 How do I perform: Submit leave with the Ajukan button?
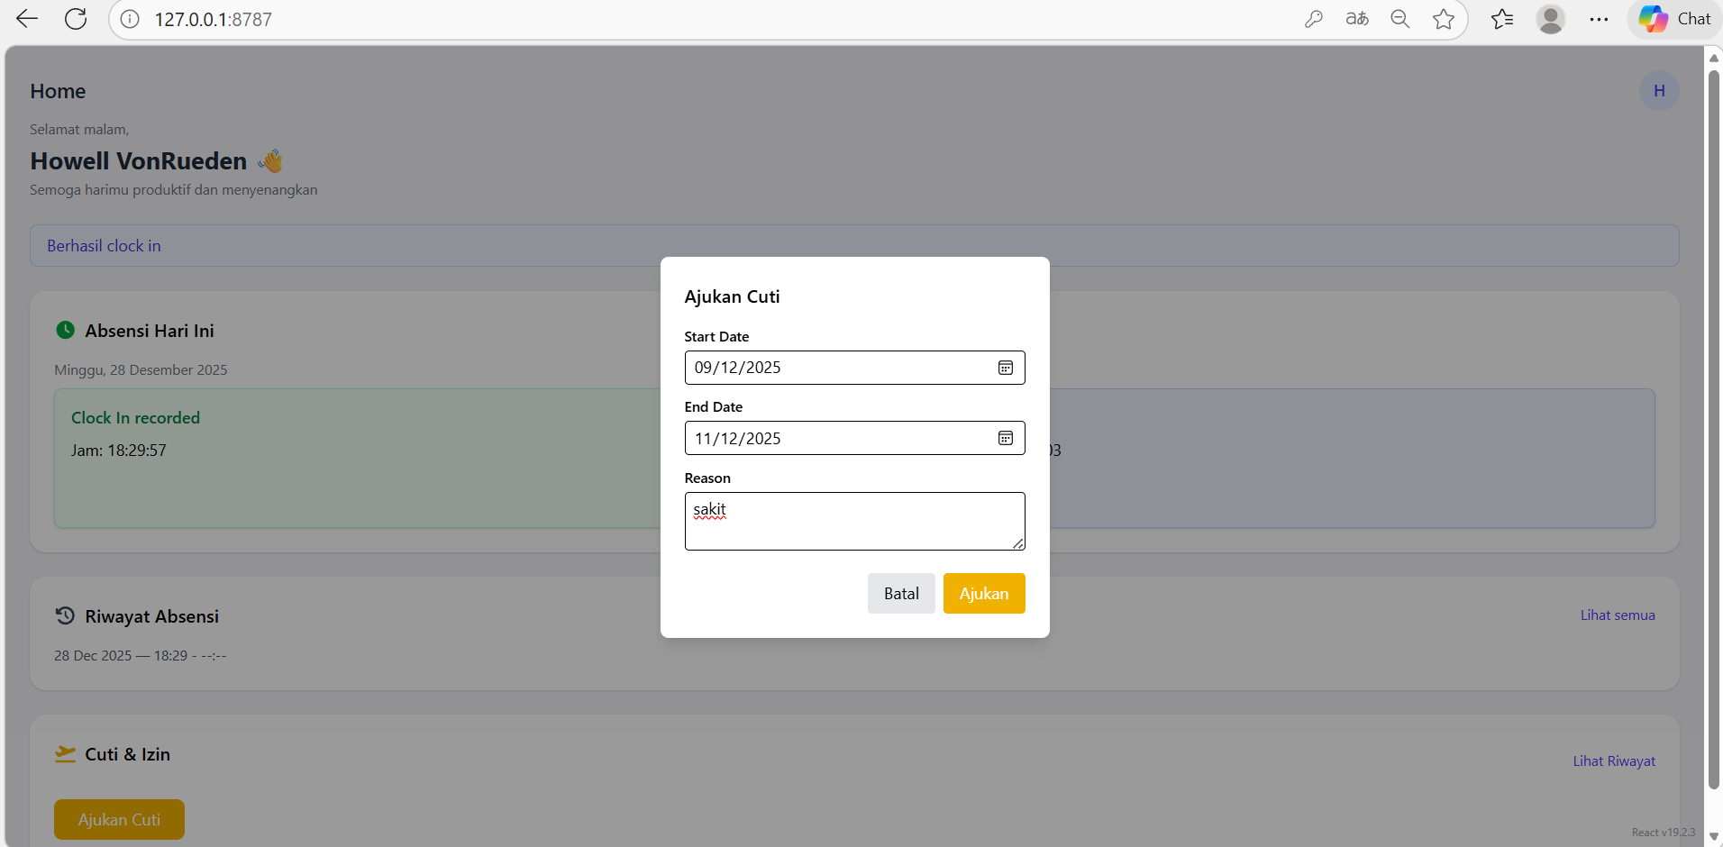983,594
